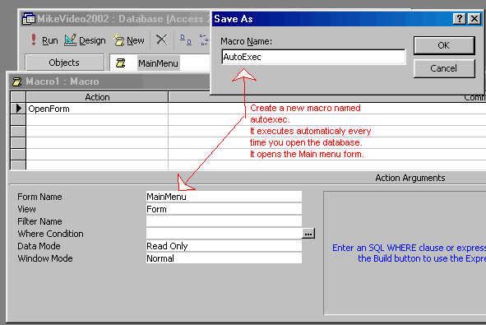The height and width of the screenshot is (325, 486).
Task: Select the OpenForm action cell
Action: [97, 109]
